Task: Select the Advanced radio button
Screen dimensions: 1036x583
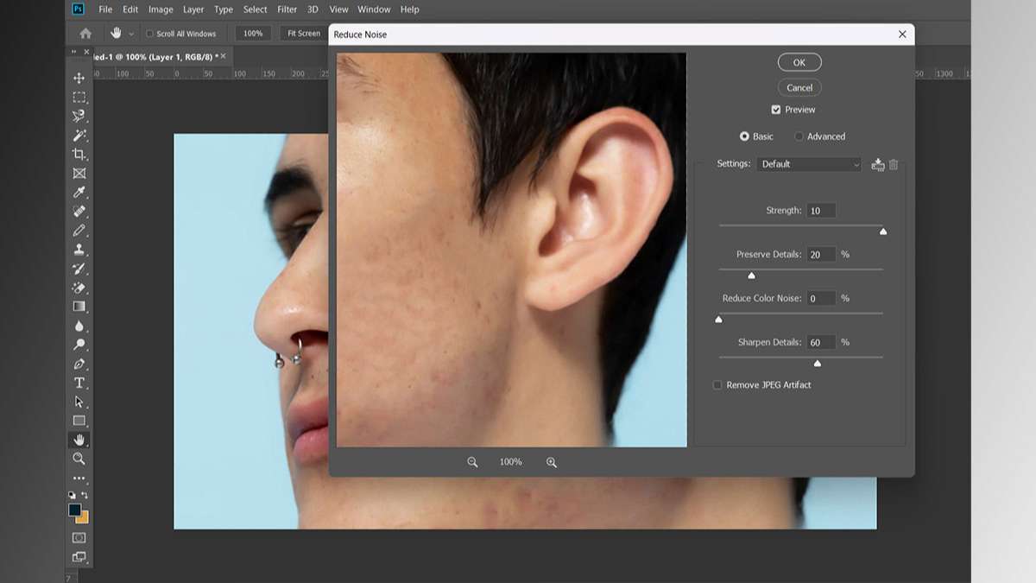Action: click(799, 136)
